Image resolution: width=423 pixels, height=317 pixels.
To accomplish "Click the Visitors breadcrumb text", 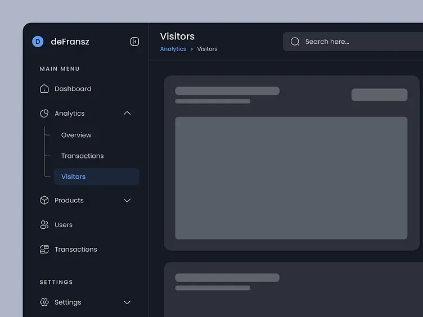I will (207, 49).
